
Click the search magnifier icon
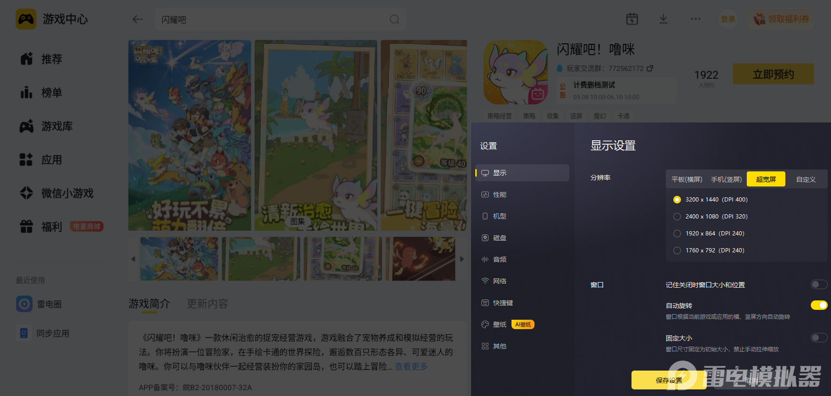coord(394,19)
